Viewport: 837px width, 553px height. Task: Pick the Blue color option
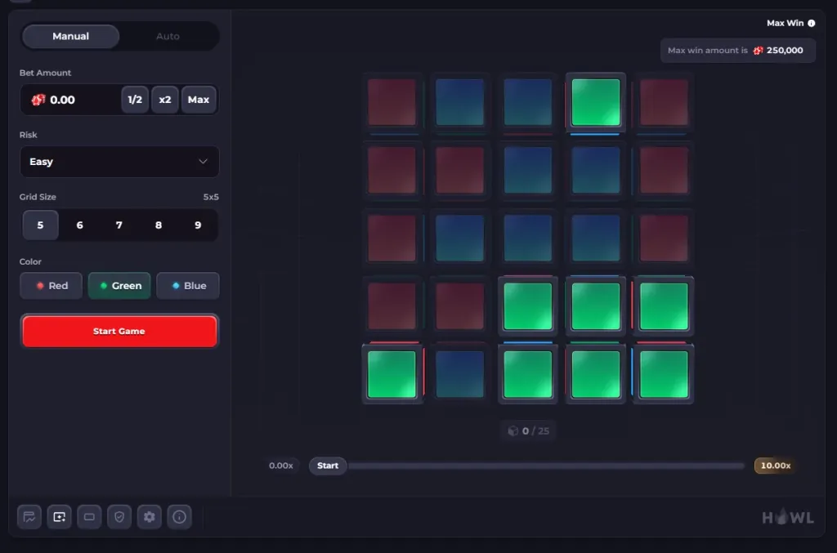pos(188,286)
